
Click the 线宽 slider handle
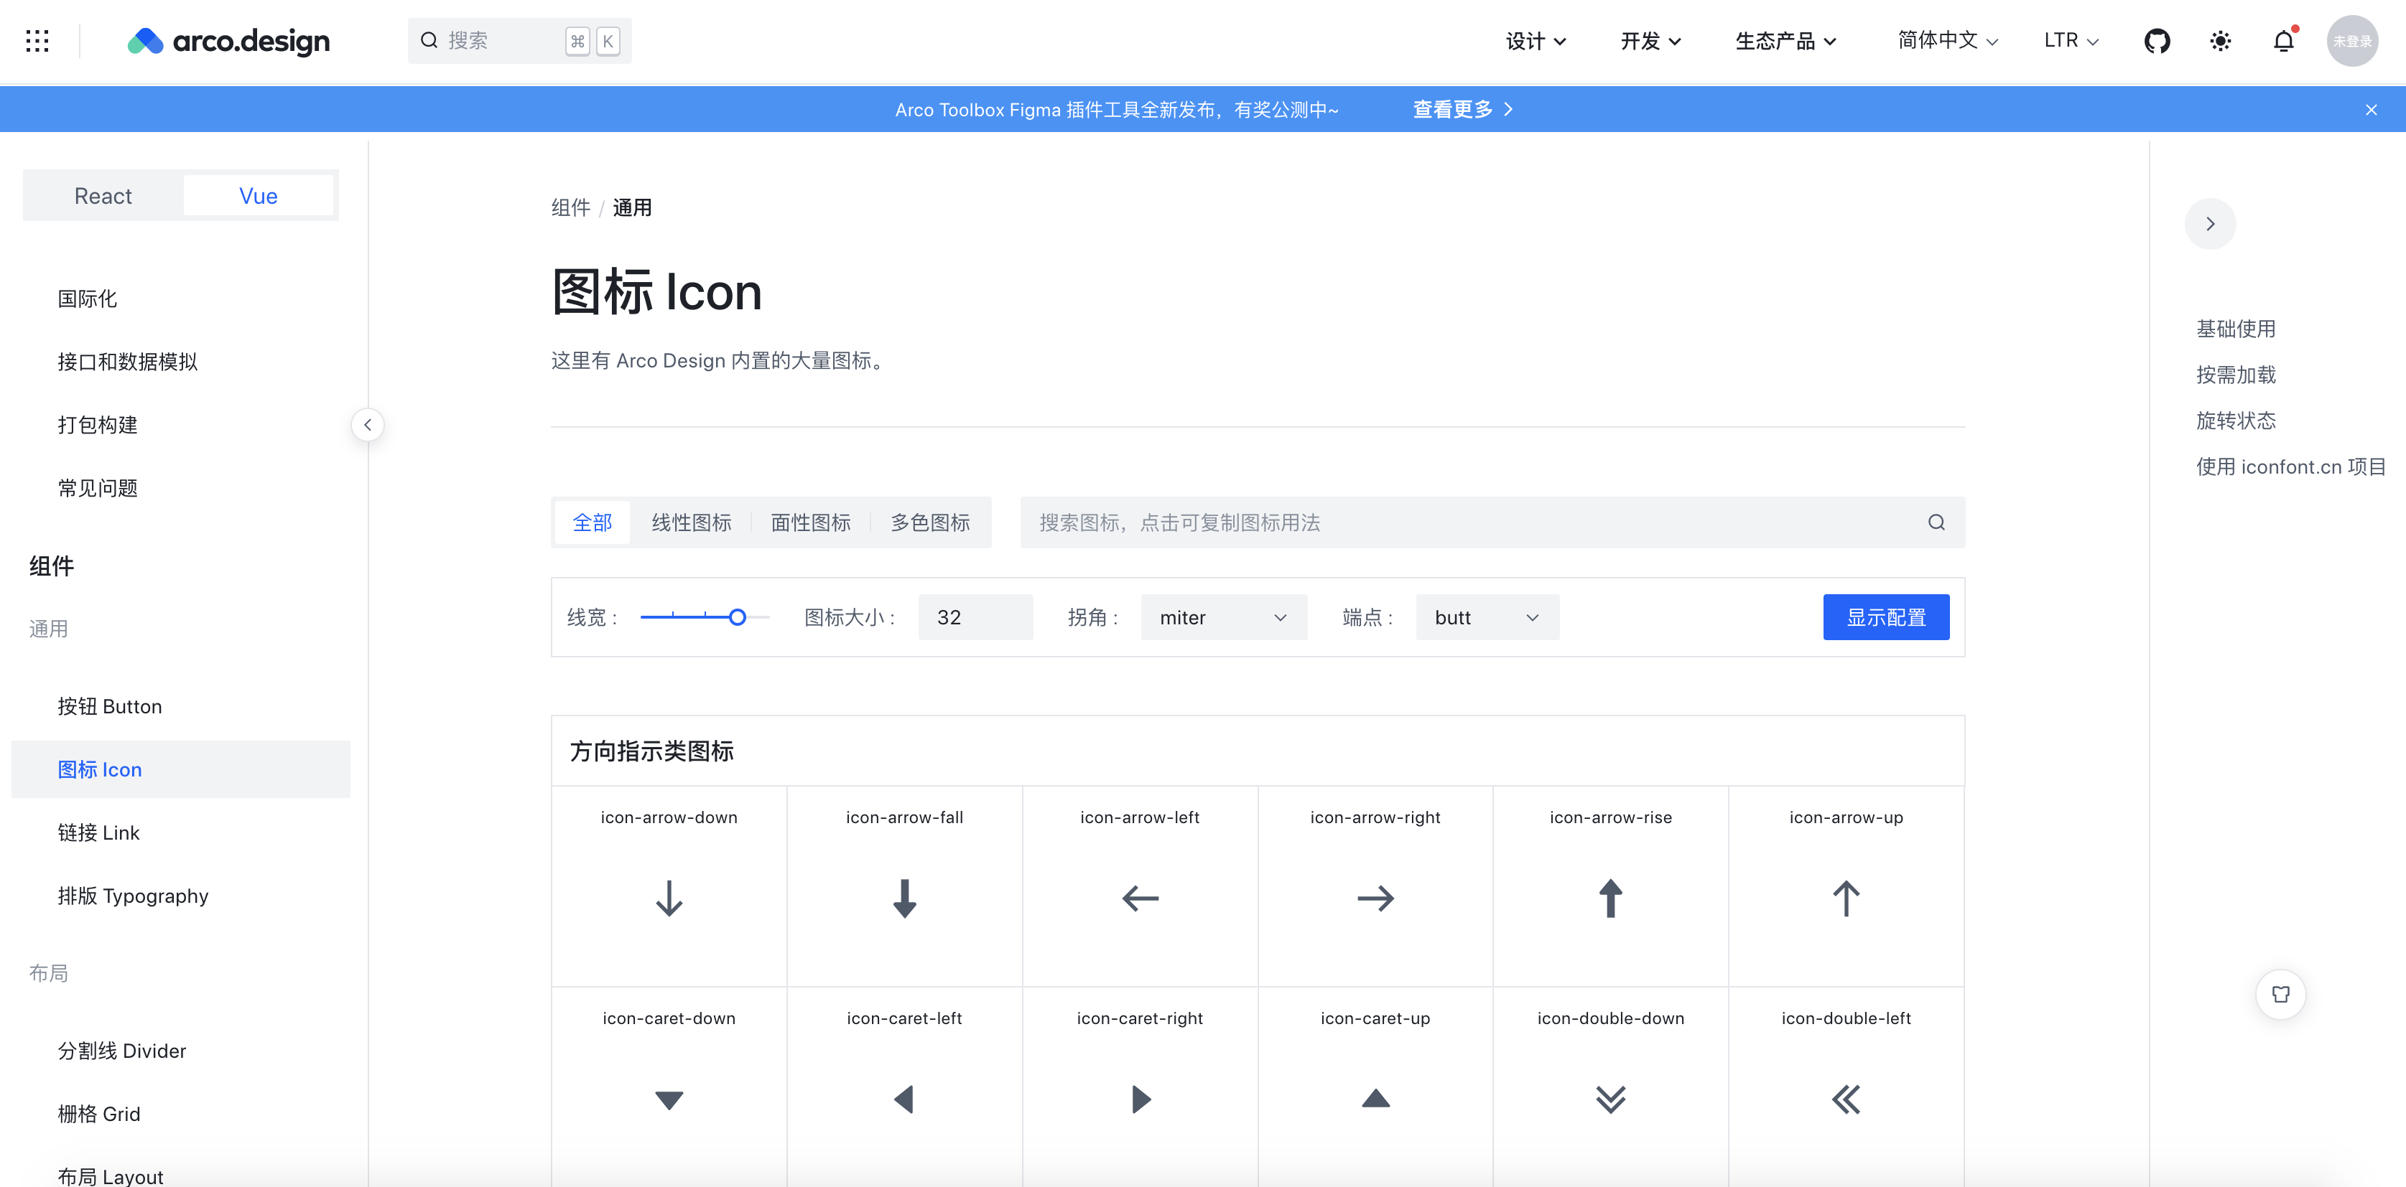click(x=737, y=617)
